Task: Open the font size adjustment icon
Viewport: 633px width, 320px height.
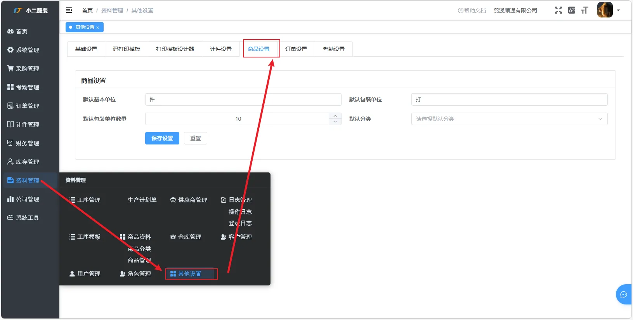Action: (x=585, y=10)
